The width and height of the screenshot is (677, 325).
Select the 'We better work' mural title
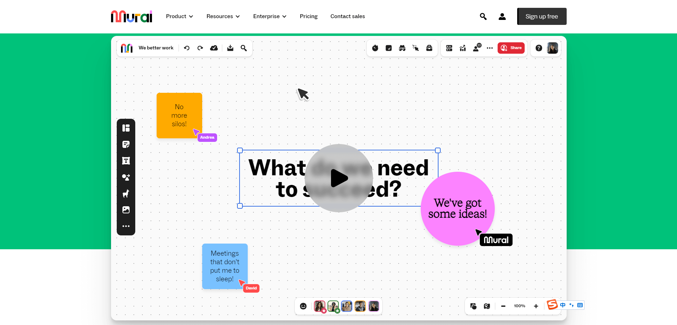tap(156, 48)
